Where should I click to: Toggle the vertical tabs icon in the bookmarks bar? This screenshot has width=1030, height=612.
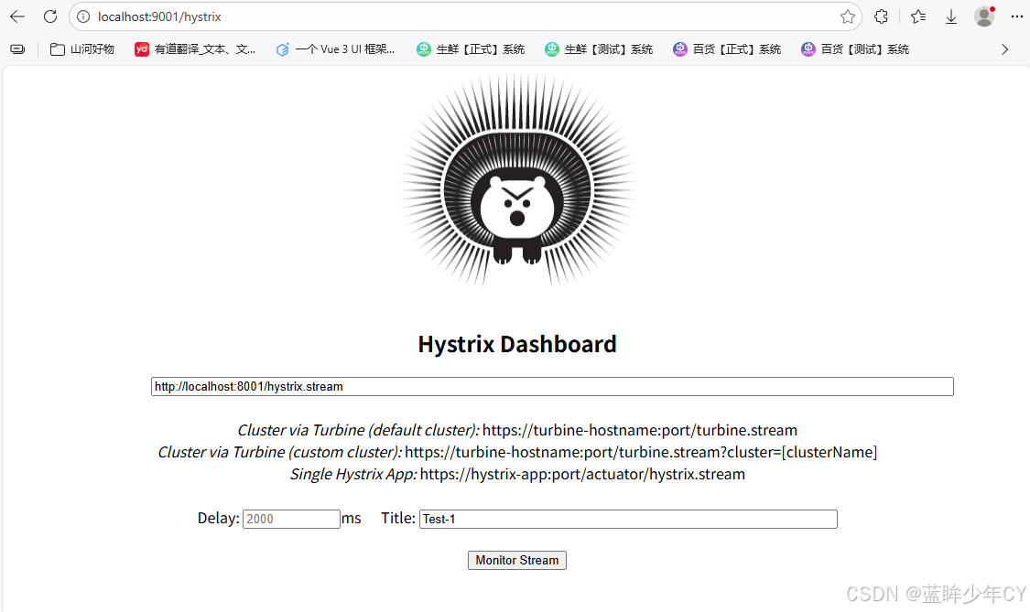(x=17, y=49)
